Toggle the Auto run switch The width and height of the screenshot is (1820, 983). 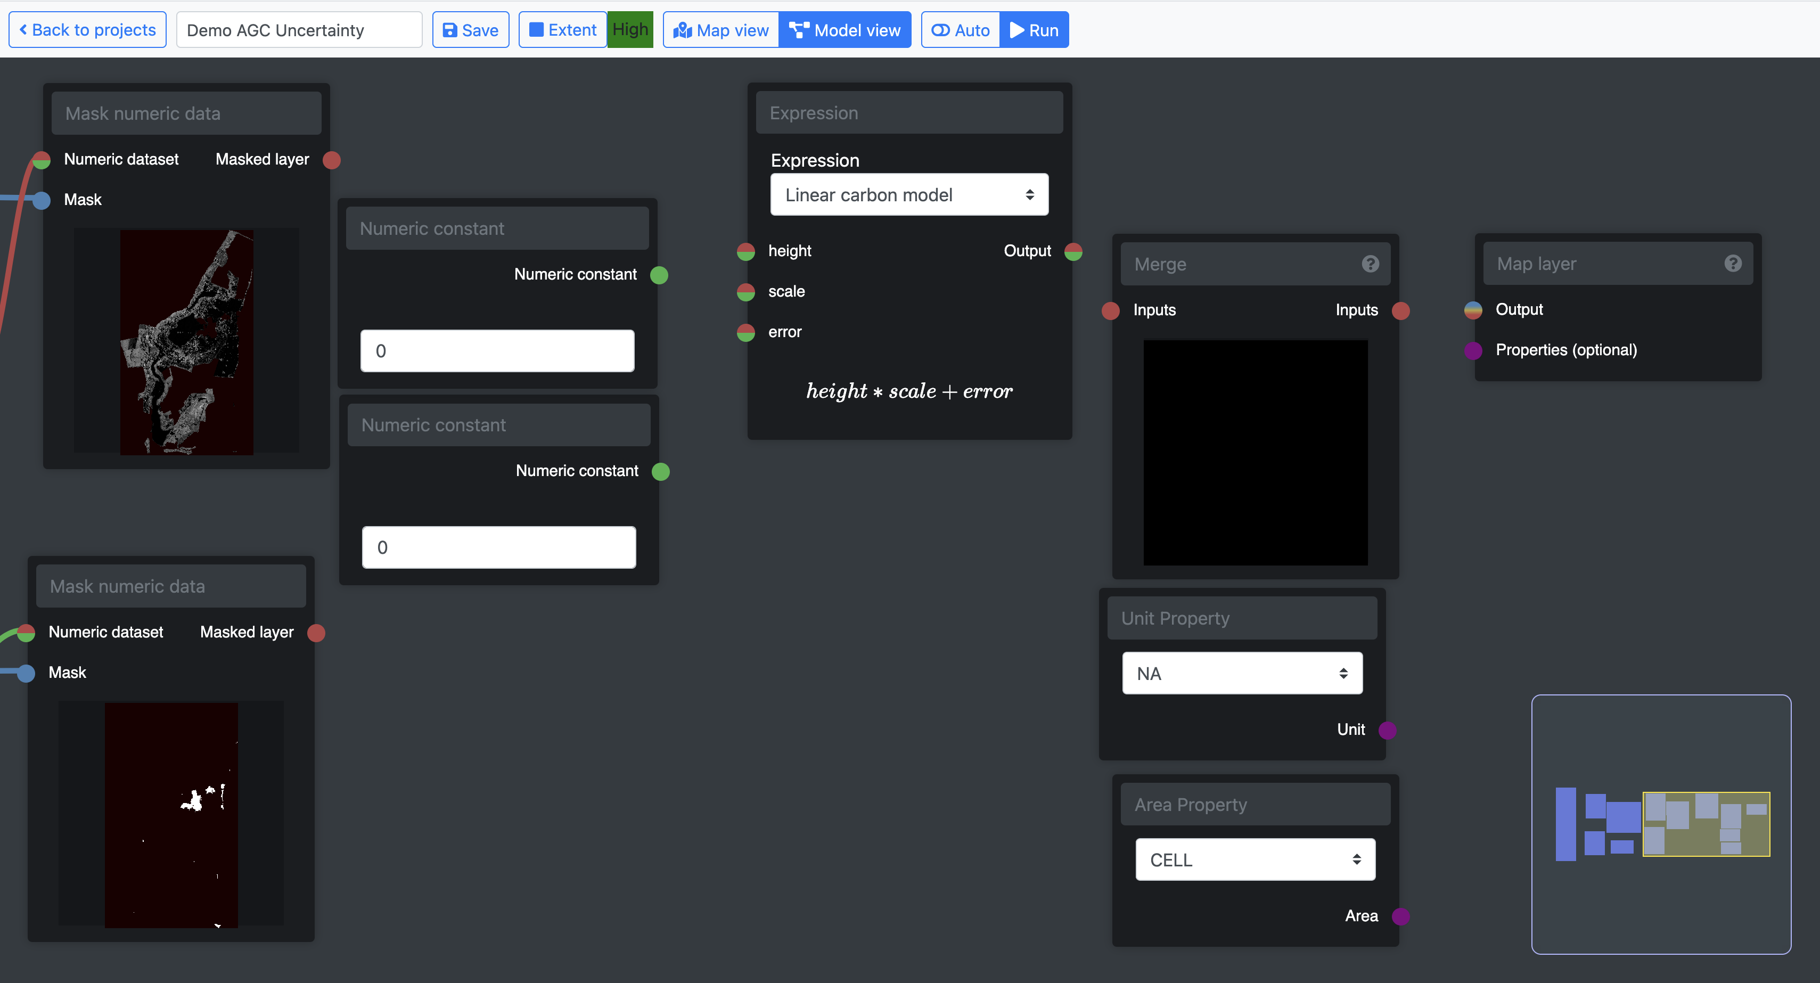960,30
